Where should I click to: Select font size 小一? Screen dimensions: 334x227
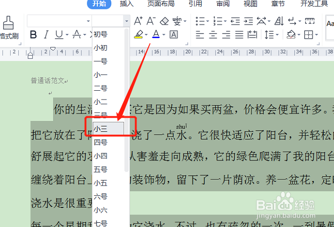108,75
